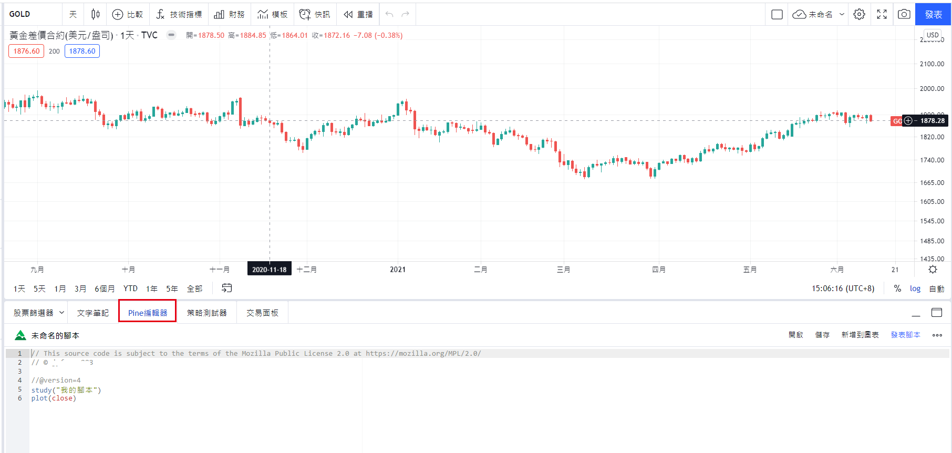Click the compare symbol plus icon
This screenshot has height=453, width=952.
click(x=118, y=14)
